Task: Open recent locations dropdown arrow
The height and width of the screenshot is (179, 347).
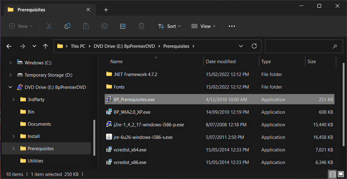Action: 34,46
